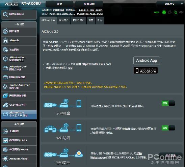Switch to the Log (日志) tab

[100, 20]
